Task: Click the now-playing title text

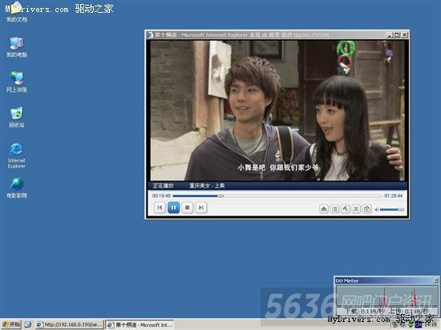Action: [x=207, y=186]
